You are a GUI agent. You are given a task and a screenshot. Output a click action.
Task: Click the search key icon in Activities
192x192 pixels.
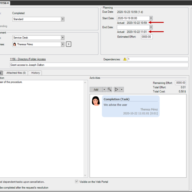(x=110, y=90)
